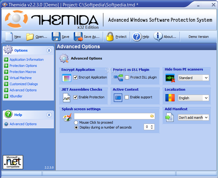Click the New project document icon
Screen dimensions: 218x178
(x=9, y=37)
